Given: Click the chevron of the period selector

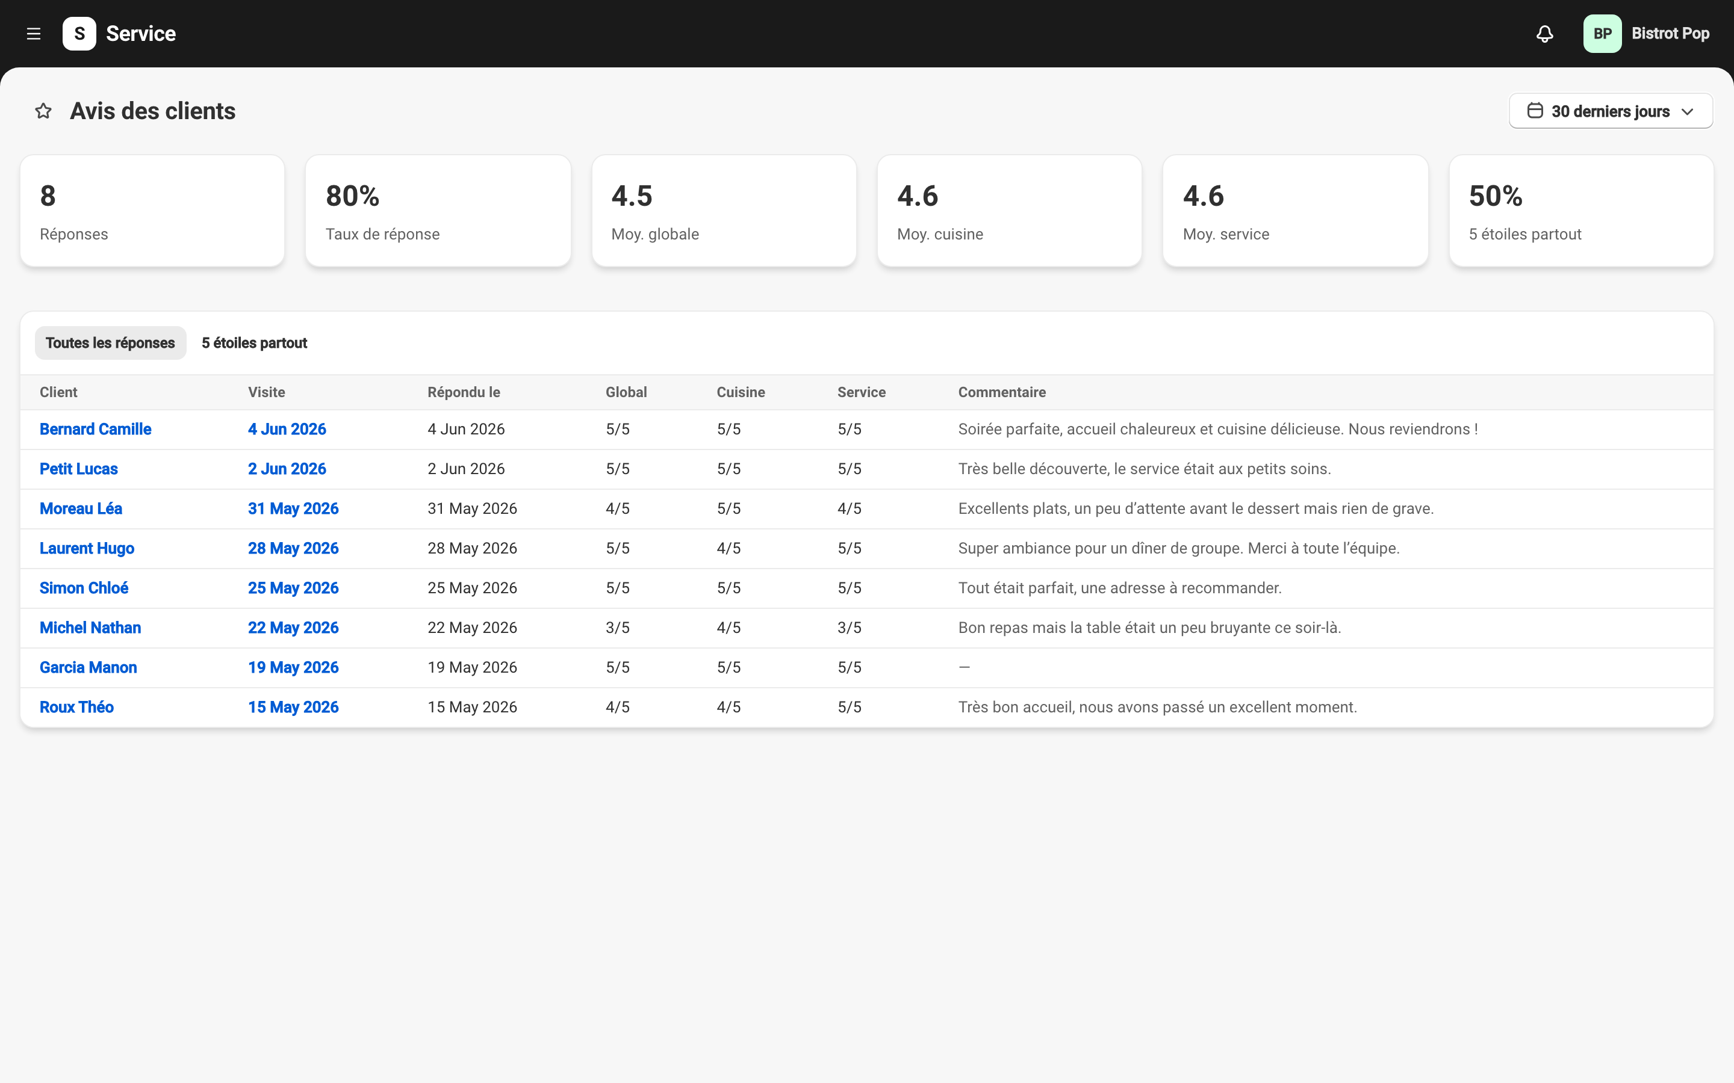Looking at the screenshot, I should click(1688, 112).
